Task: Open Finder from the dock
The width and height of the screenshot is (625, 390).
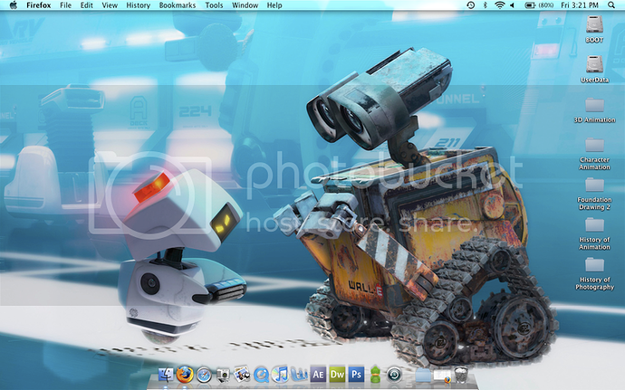Action: point(165,374)
